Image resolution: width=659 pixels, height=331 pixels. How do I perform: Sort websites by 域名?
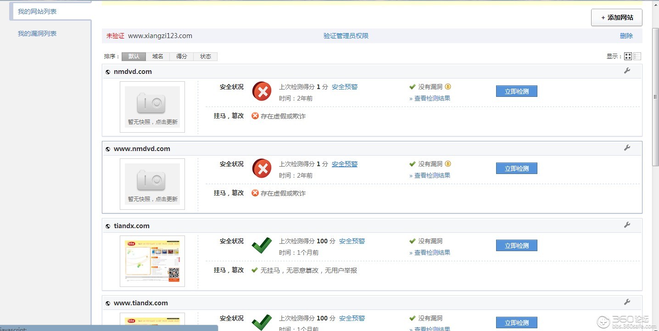pos(157,56)
